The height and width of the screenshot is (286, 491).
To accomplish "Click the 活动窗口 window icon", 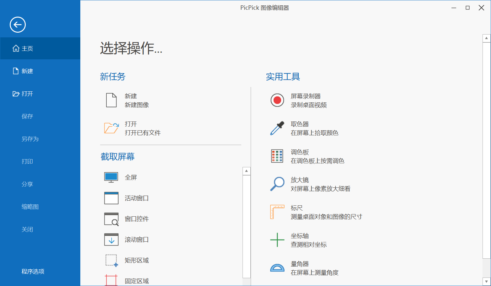I will 111,198.
